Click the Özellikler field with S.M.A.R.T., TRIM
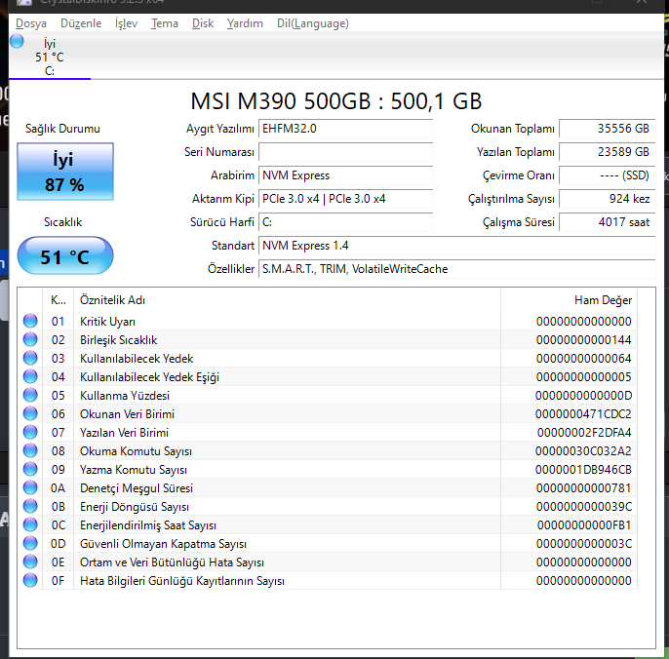The image size is (669, 659). tap(457, 269)
